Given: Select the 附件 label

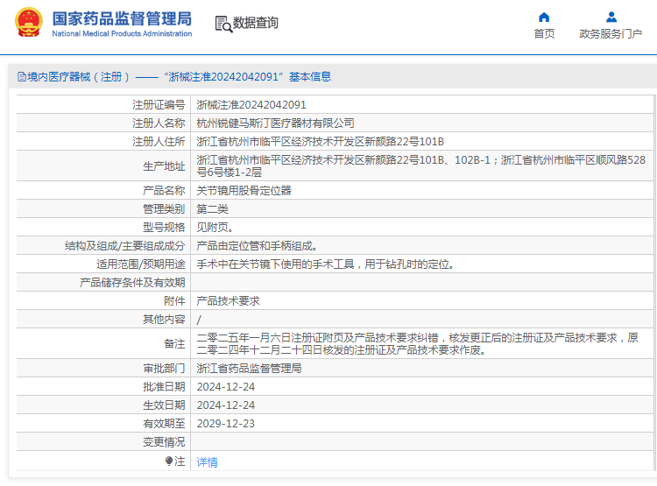Looking at the screenshot, I should (174, 301).
